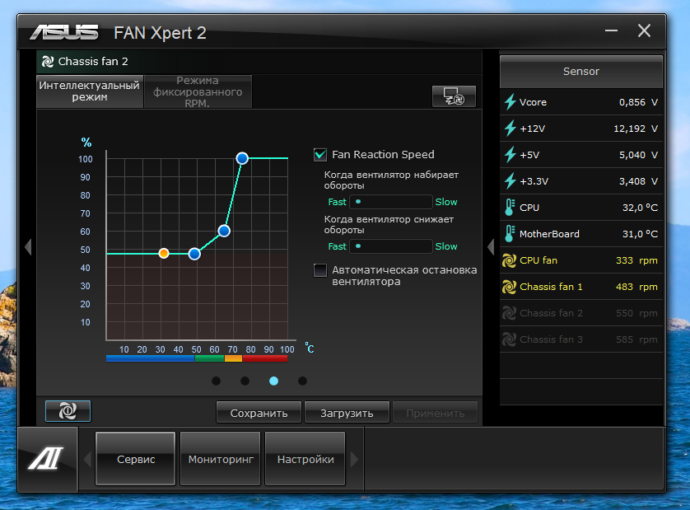Click the +12V value 12,192 V
This screenshot has width=690, height=510.
click(x=636, y=129)
